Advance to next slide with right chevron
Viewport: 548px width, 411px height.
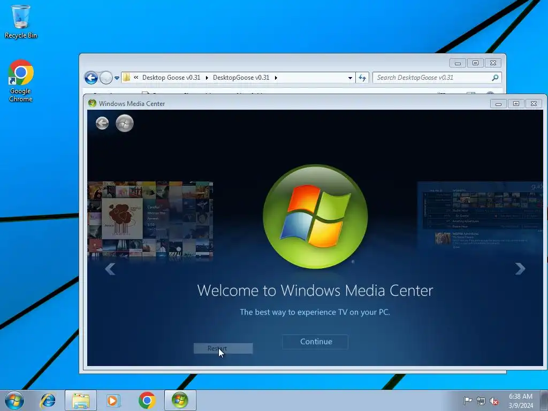click(x=520, y=269)
